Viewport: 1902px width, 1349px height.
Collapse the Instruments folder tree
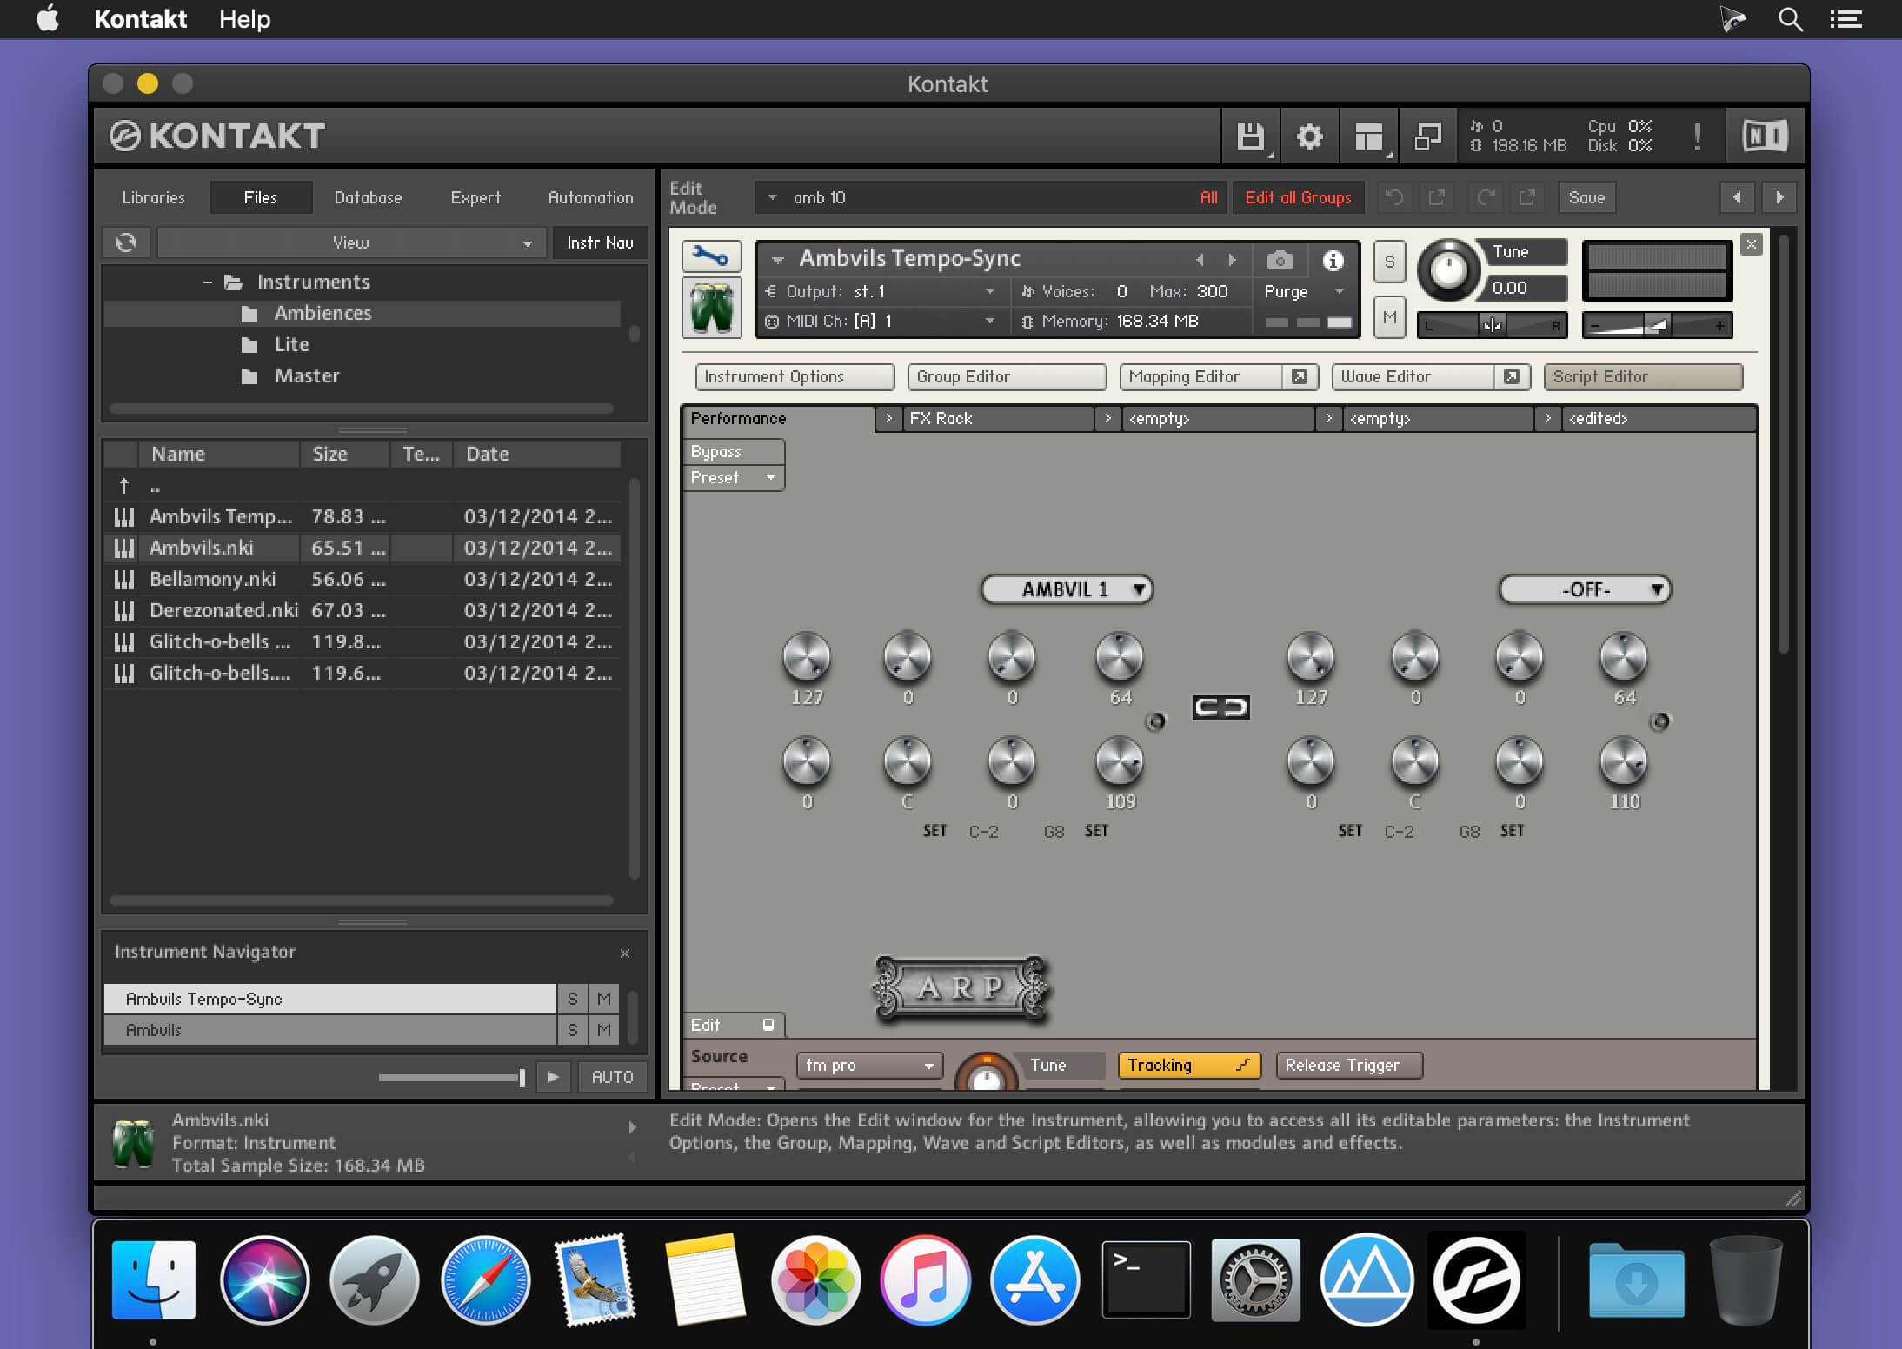pyautogui.click(x=208, y=282)
